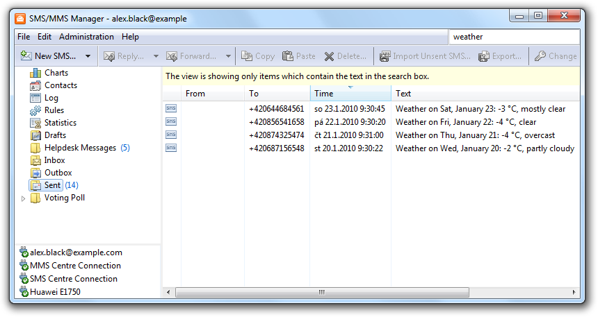
Task: Open the Forward dropdown arrow
Action: coord(228,56)
